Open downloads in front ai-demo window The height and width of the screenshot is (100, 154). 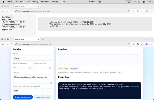133,44
